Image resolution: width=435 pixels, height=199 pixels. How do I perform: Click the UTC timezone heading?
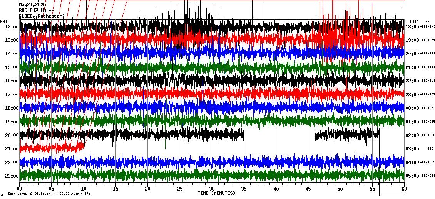(413, 21)
